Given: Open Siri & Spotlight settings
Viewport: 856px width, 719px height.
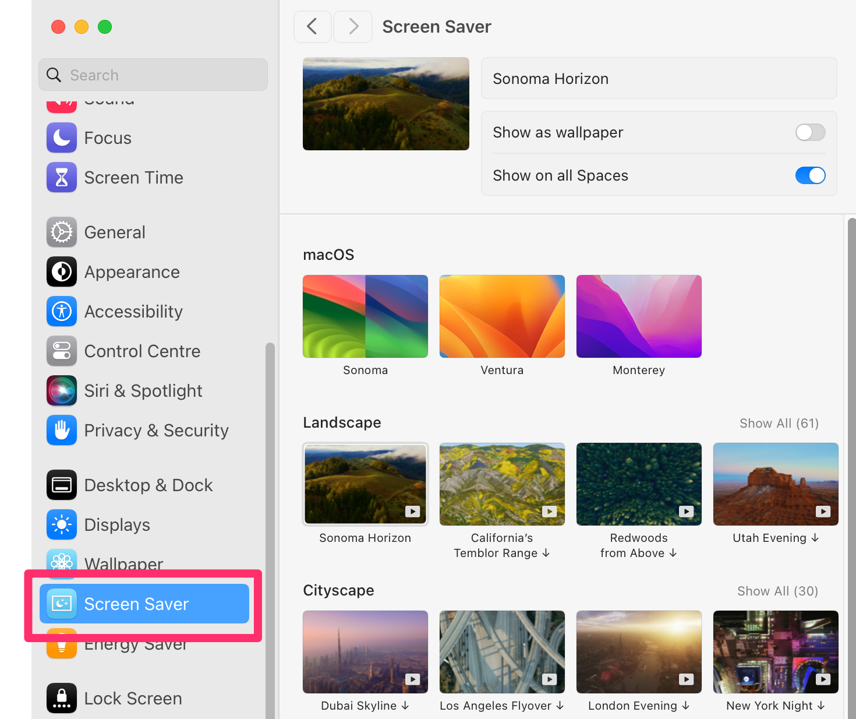Looking at the screenshot, I should point(144,390).
